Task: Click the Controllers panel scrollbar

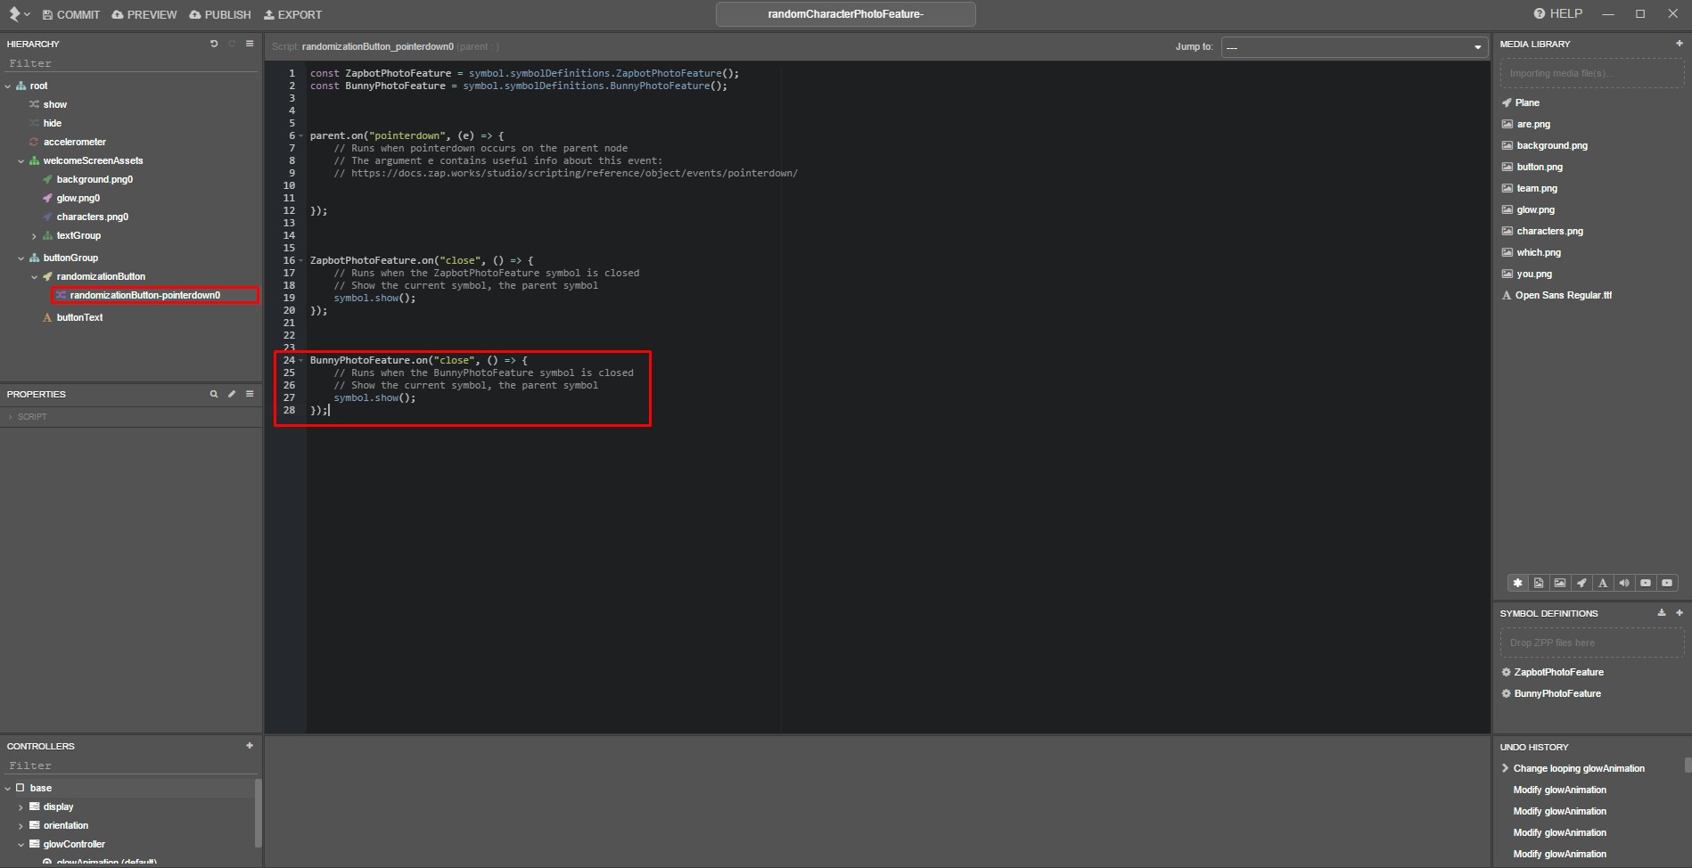Action: click(x=259, y=813)
